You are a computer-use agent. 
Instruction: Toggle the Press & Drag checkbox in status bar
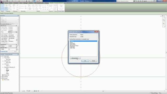(151, 93)
